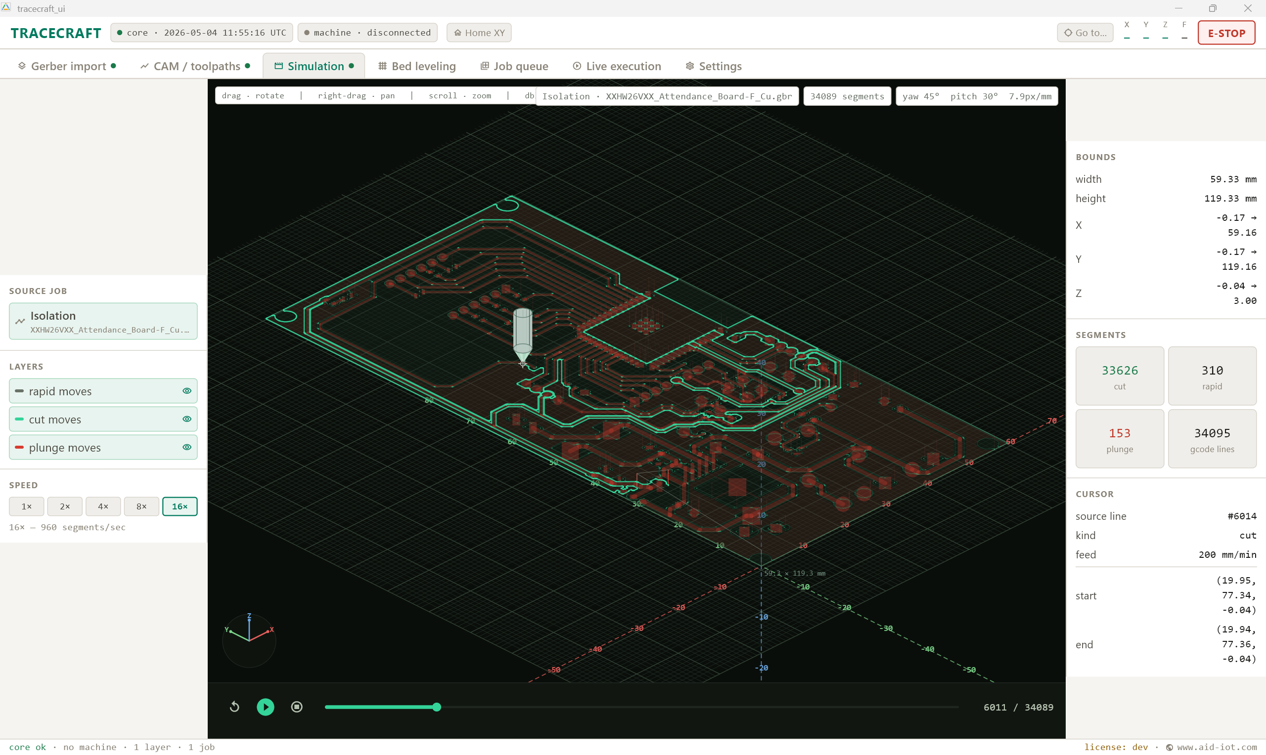Click the Isolation Gerber filename viewport label
Image resolution: width=1266 pixels, height=755 pixels.
[667, 96]
